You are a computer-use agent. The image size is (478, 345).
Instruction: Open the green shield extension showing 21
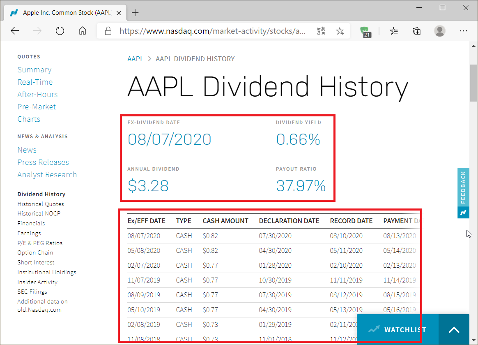(365, 32)
